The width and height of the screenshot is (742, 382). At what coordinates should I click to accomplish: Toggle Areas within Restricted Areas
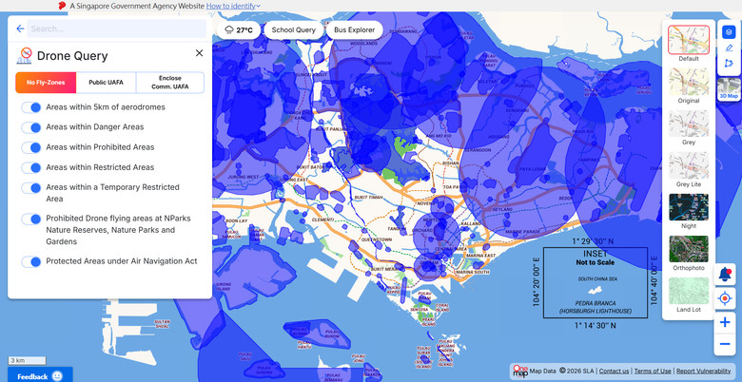tap(31, 167)
